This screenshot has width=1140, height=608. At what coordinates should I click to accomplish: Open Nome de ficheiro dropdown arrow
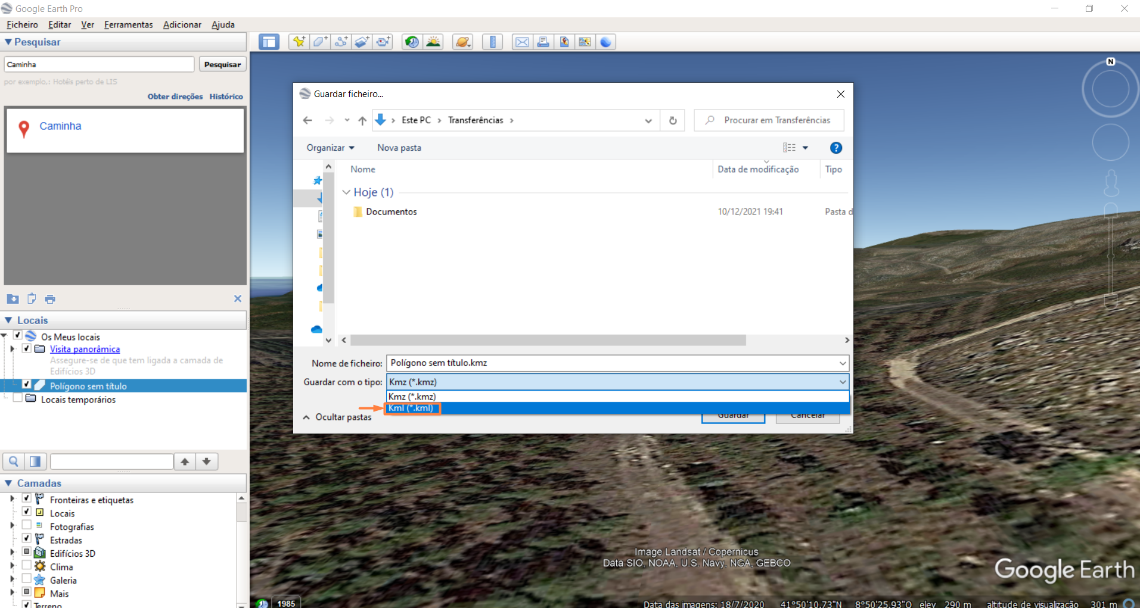click(843, 363)
